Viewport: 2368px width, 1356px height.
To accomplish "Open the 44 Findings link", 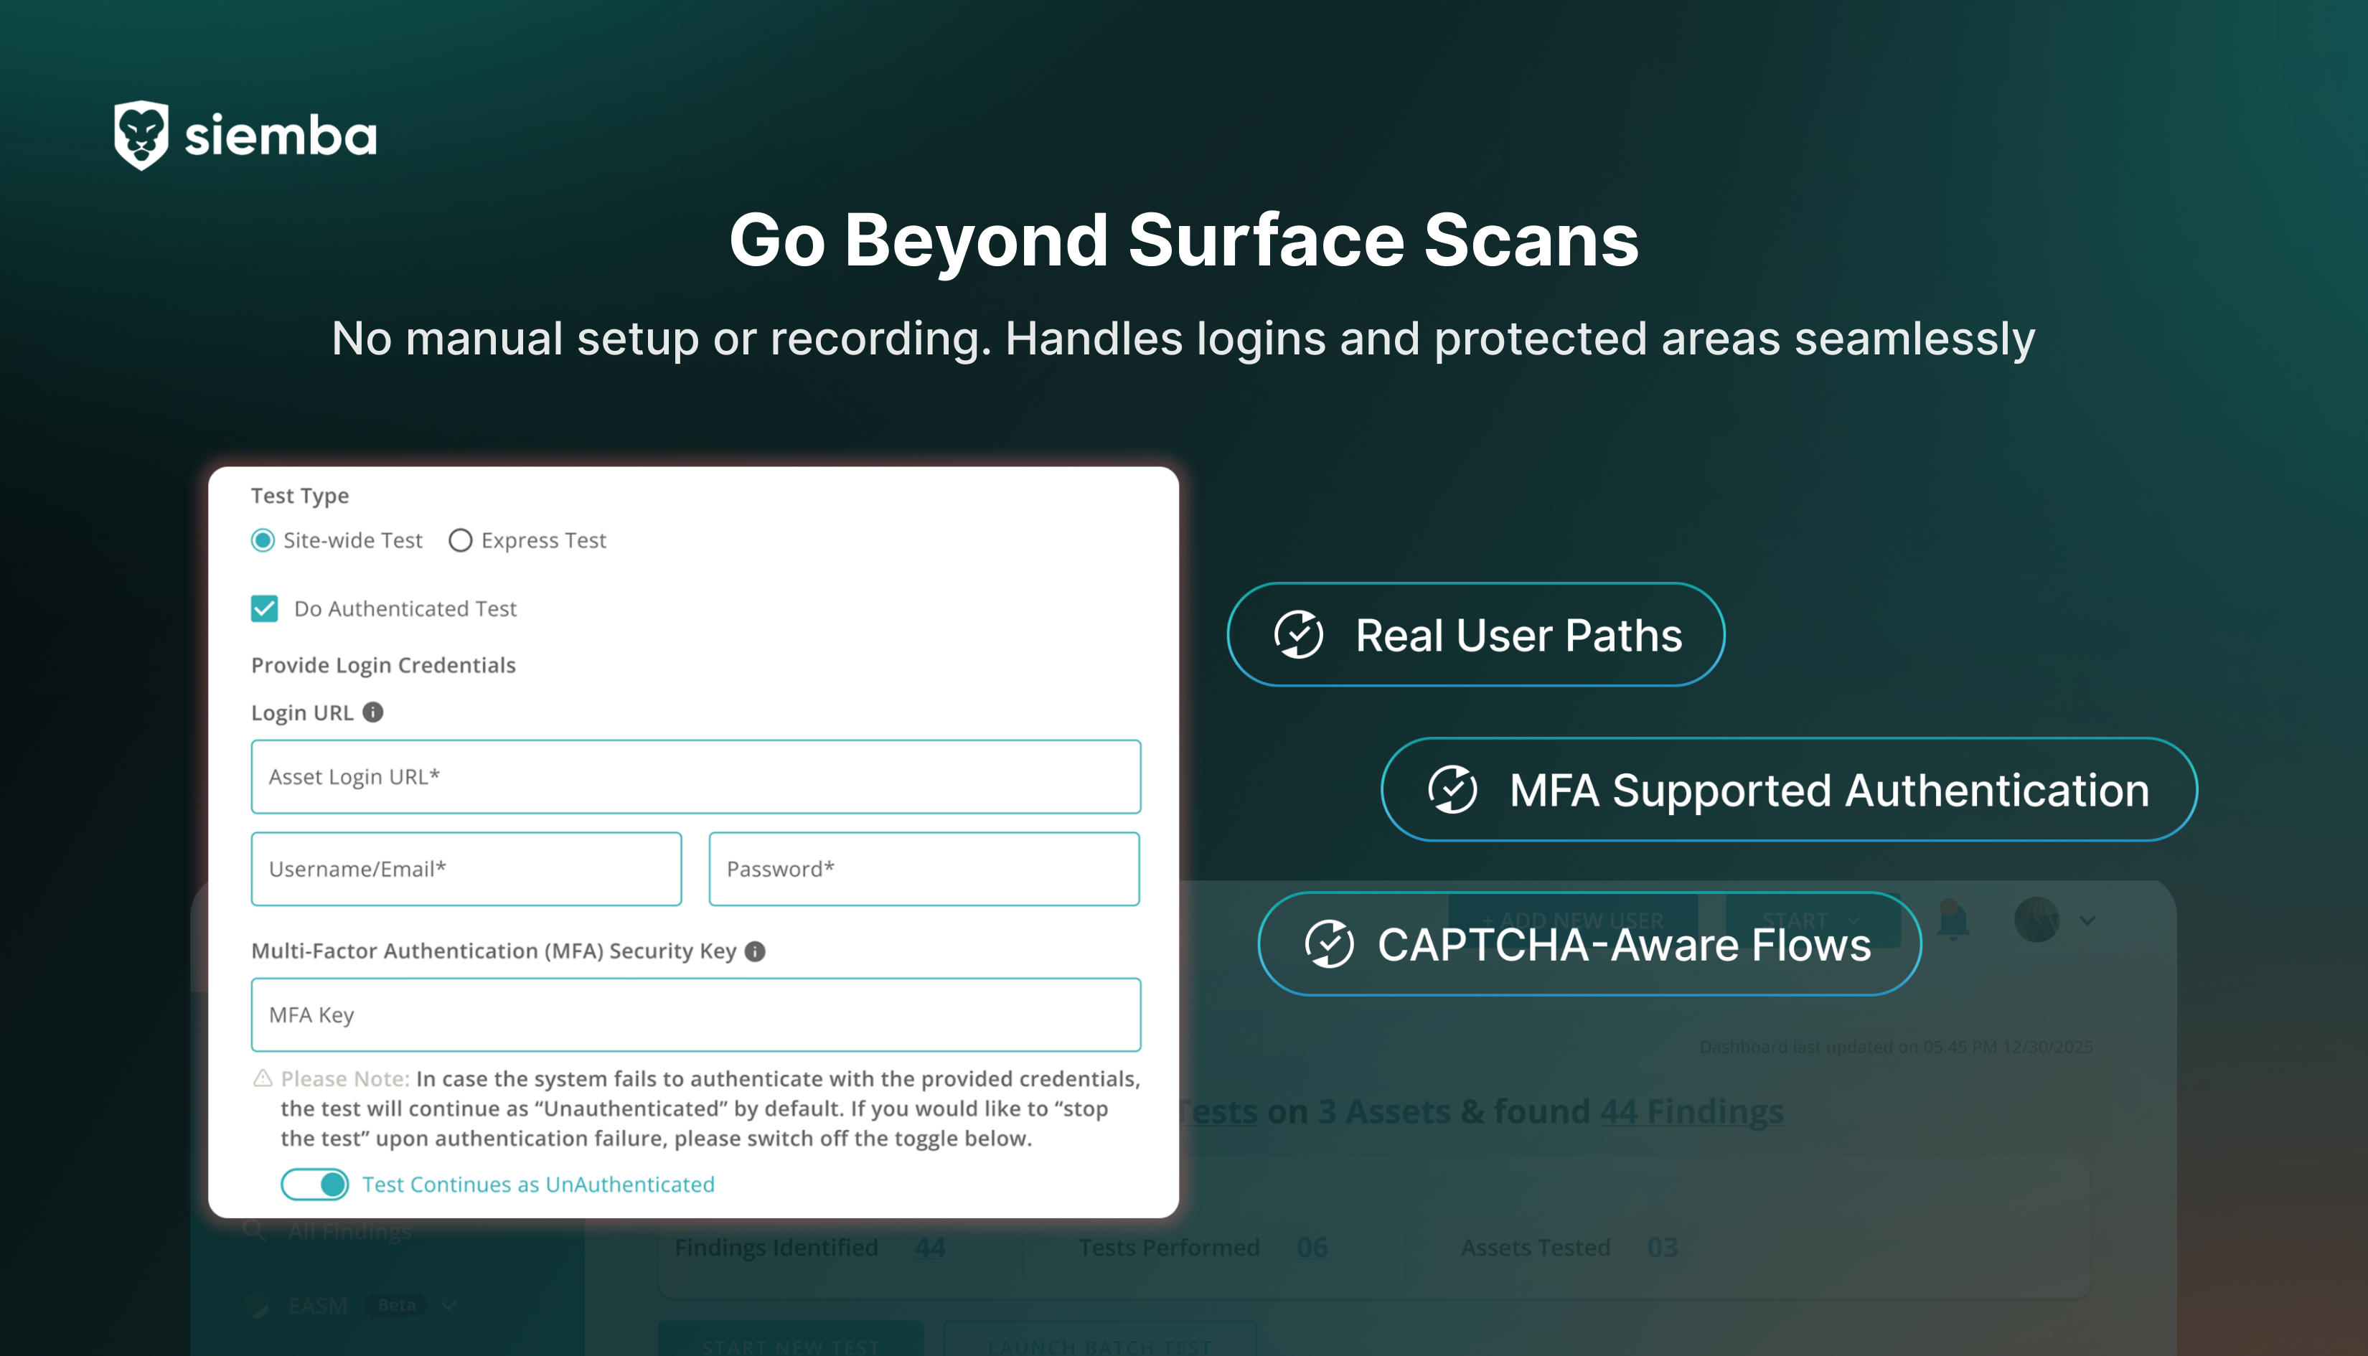I will click(1691, 1112).
